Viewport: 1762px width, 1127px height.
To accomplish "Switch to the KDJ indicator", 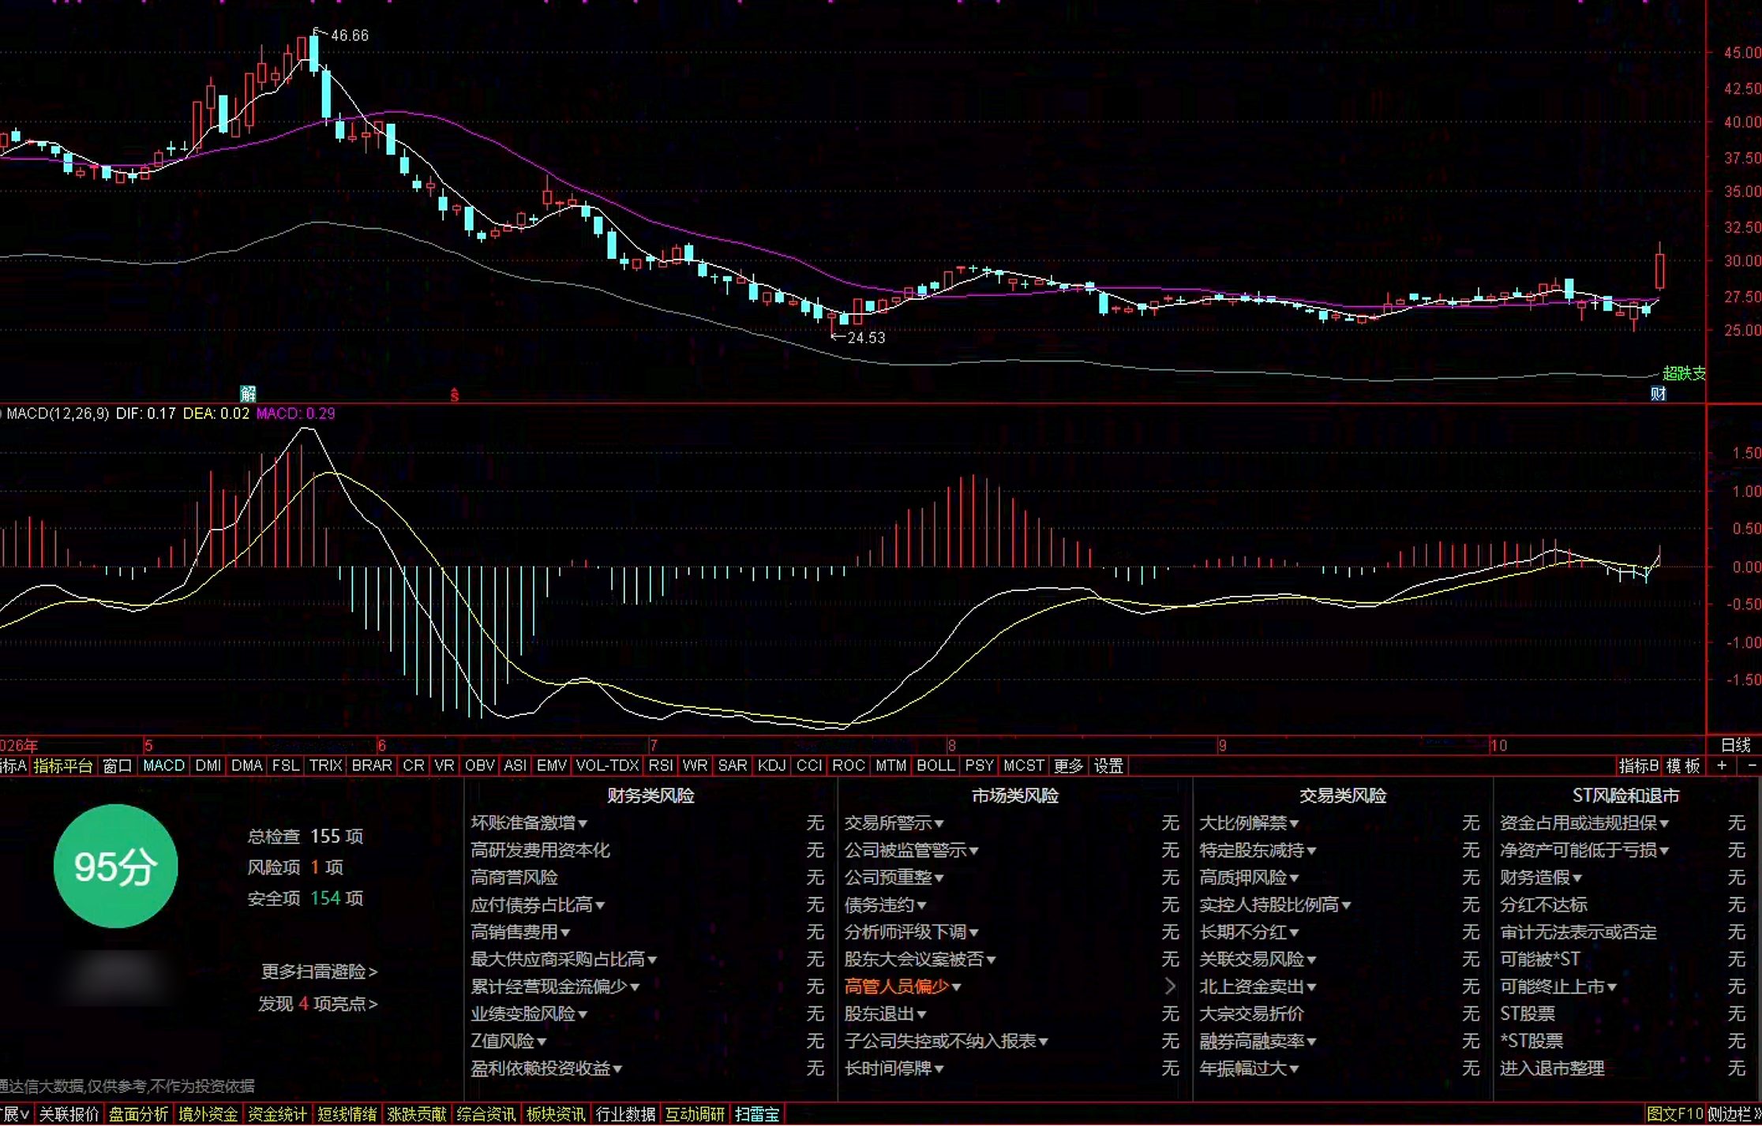I will [x=771, y=765].
